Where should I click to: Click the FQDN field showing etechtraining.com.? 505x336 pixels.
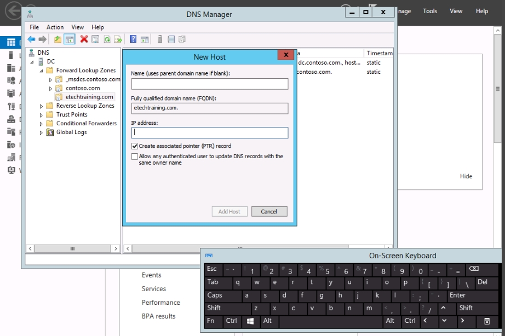coord(210,108)
